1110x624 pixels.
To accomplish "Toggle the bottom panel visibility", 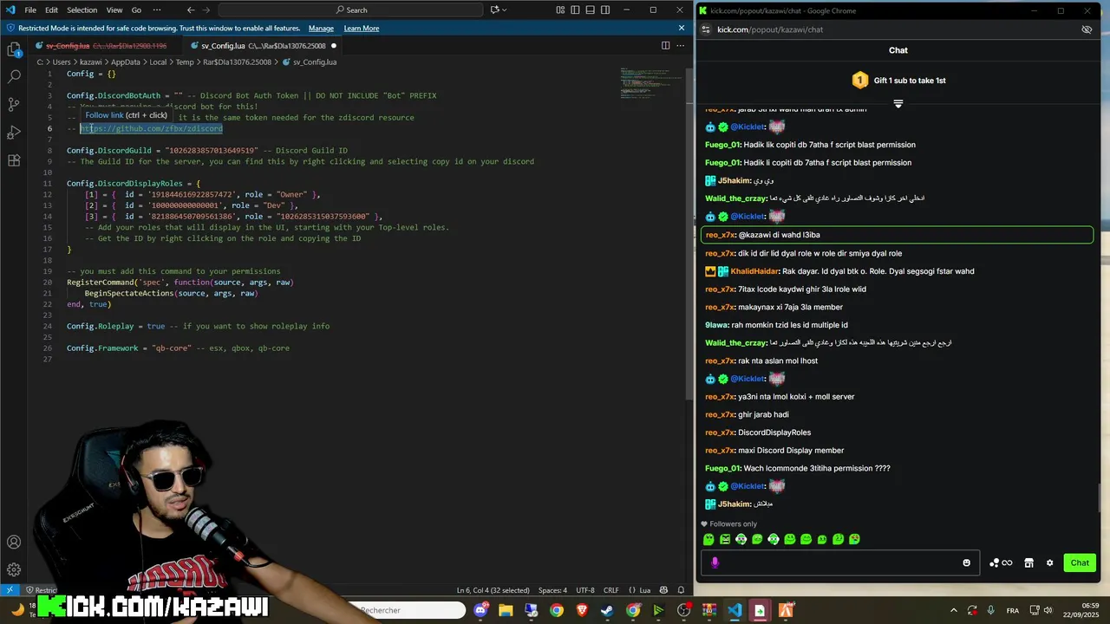I will click(591, 10).
